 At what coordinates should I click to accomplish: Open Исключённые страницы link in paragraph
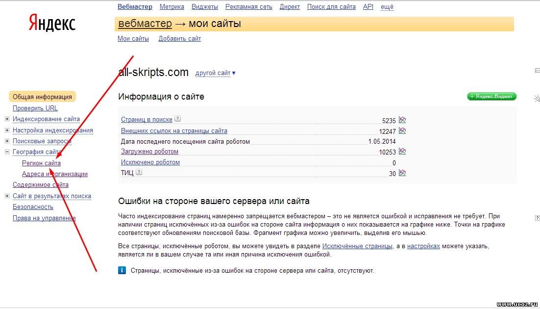tap(357, 246)
